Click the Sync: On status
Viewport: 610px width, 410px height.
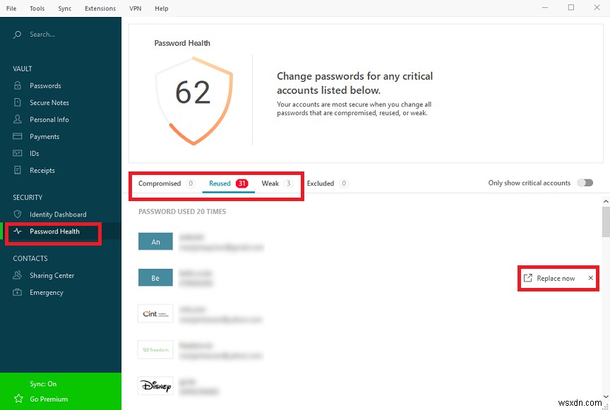(43, 384)
